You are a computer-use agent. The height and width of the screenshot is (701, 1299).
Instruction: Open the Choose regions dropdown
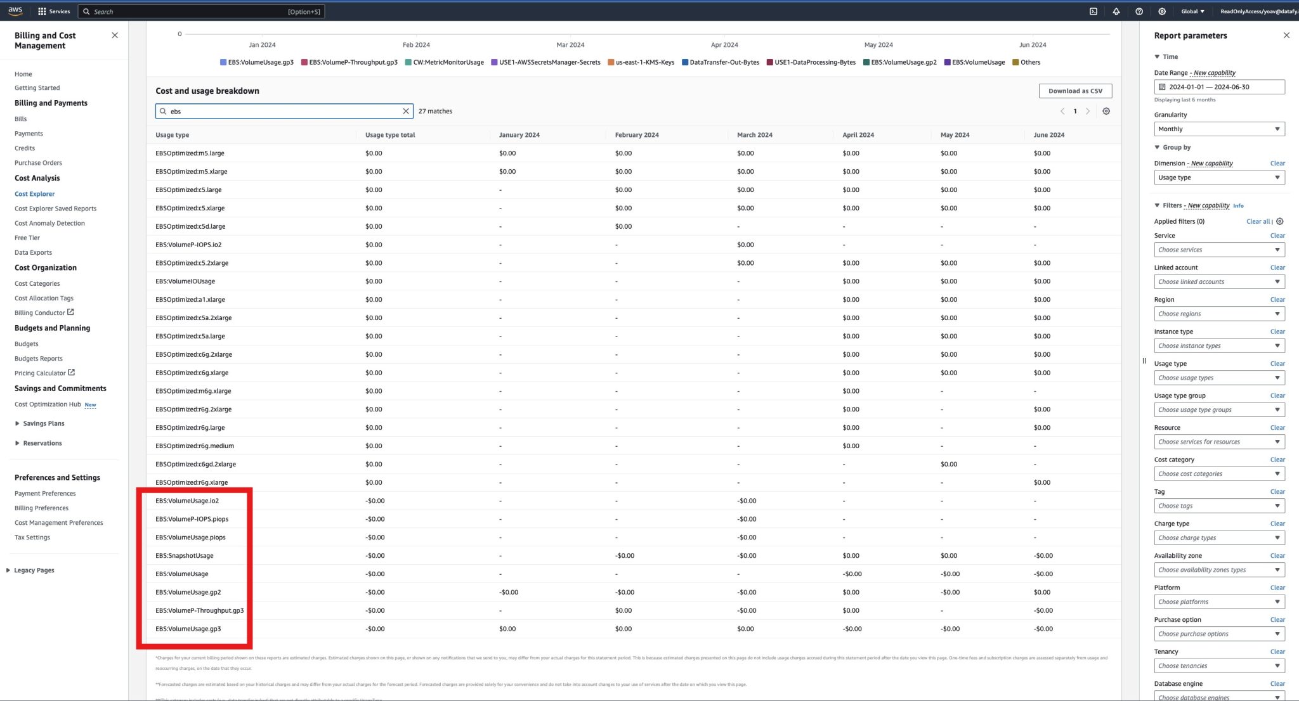tap(1218, 313)
